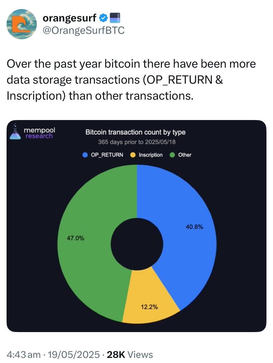The width and height of the screenshot is (273, 363).
Task: Toggle the Inscription legend label
Action: 151,155
